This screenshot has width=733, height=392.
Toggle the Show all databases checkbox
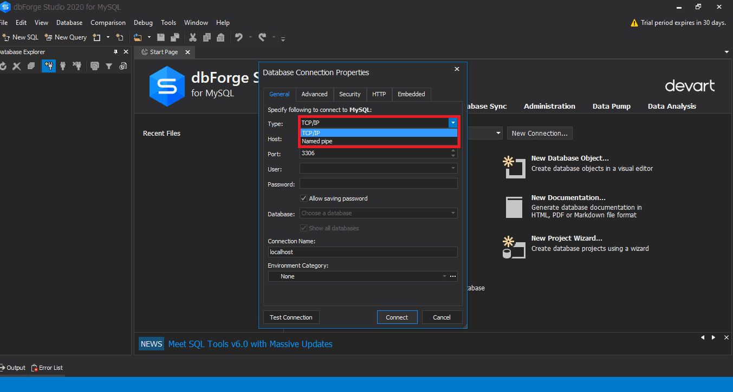[304, 228]
